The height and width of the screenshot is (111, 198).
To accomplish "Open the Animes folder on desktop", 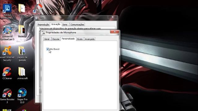I will (x=22, y=10).
